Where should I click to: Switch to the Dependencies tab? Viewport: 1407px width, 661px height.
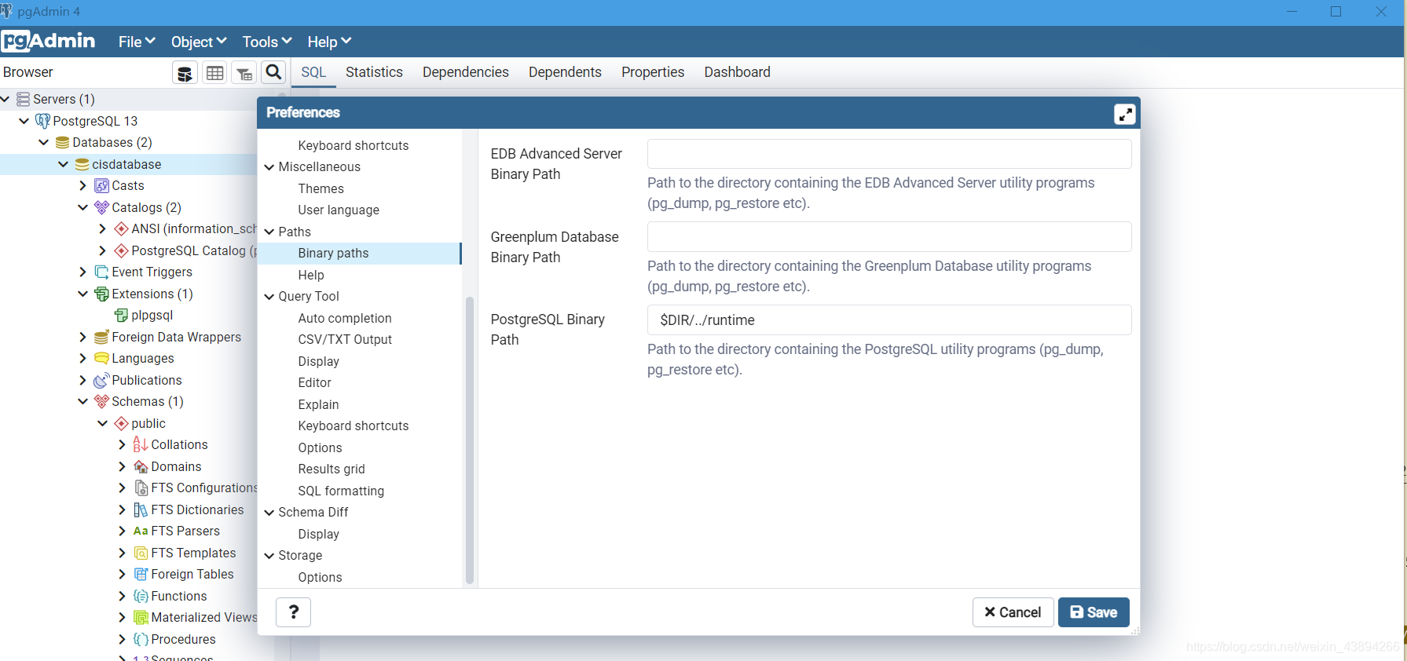(466, 72)
